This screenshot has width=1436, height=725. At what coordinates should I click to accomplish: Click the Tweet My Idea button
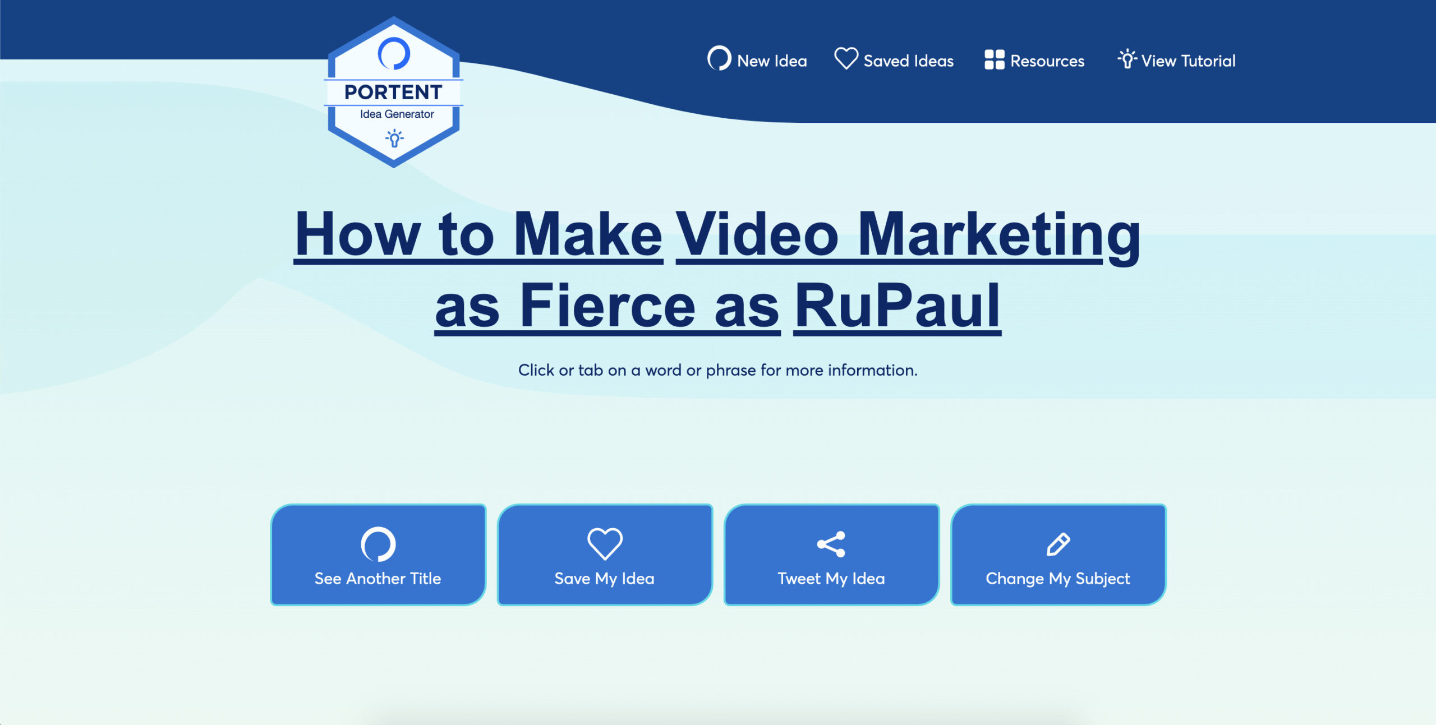tap(830, 556)
